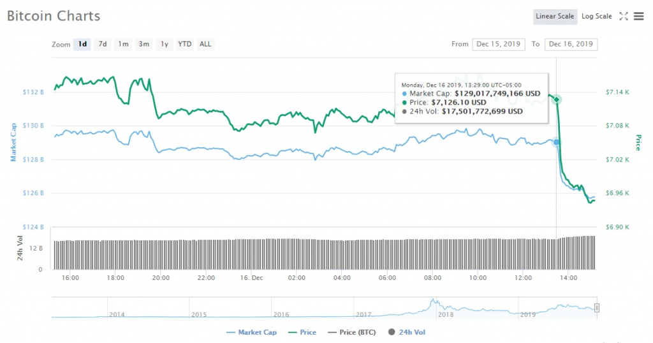Toggle 24h Vol series in legend
The width and height of the screenshot is (653, 343).
point(407,332)
